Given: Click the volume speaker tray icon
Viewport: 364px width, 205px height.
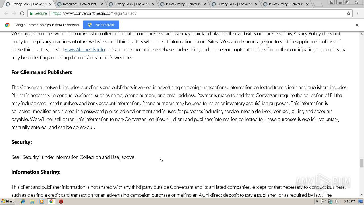Looking at the screenshot, I should (337, 201).
